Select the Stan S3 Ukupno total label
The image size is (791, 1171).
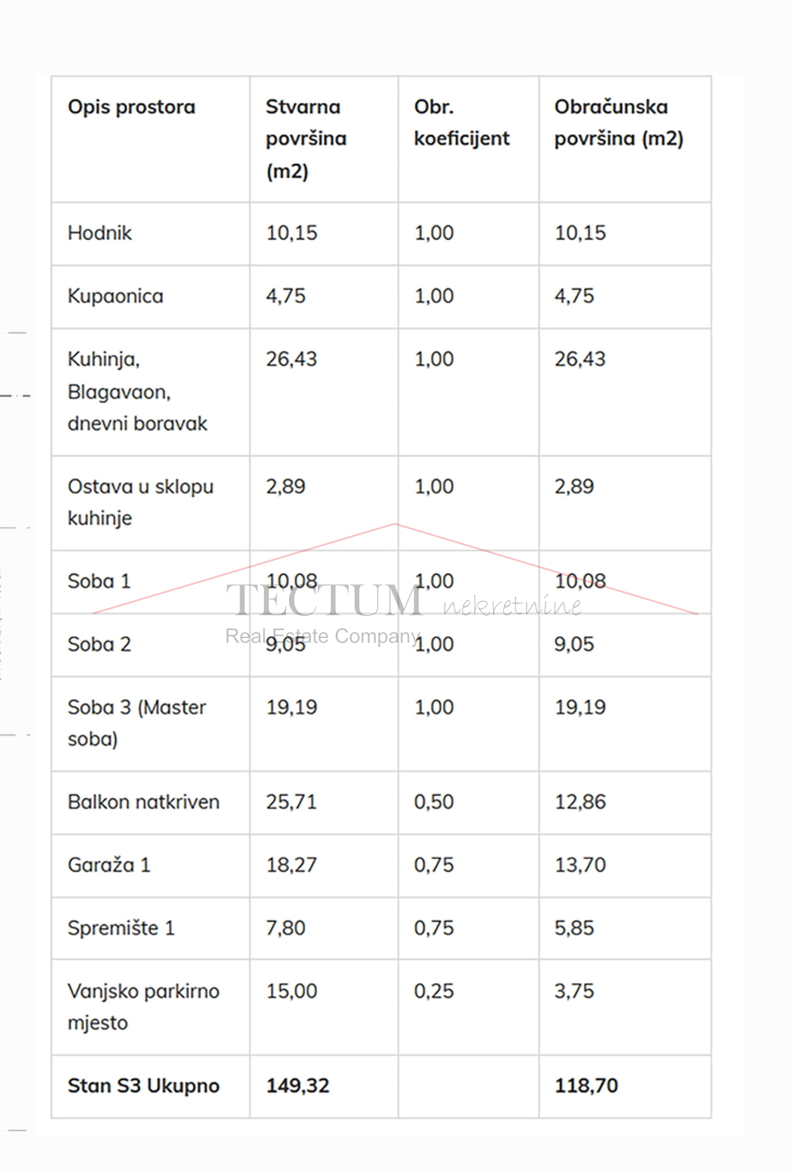[x=144, y=1086]
